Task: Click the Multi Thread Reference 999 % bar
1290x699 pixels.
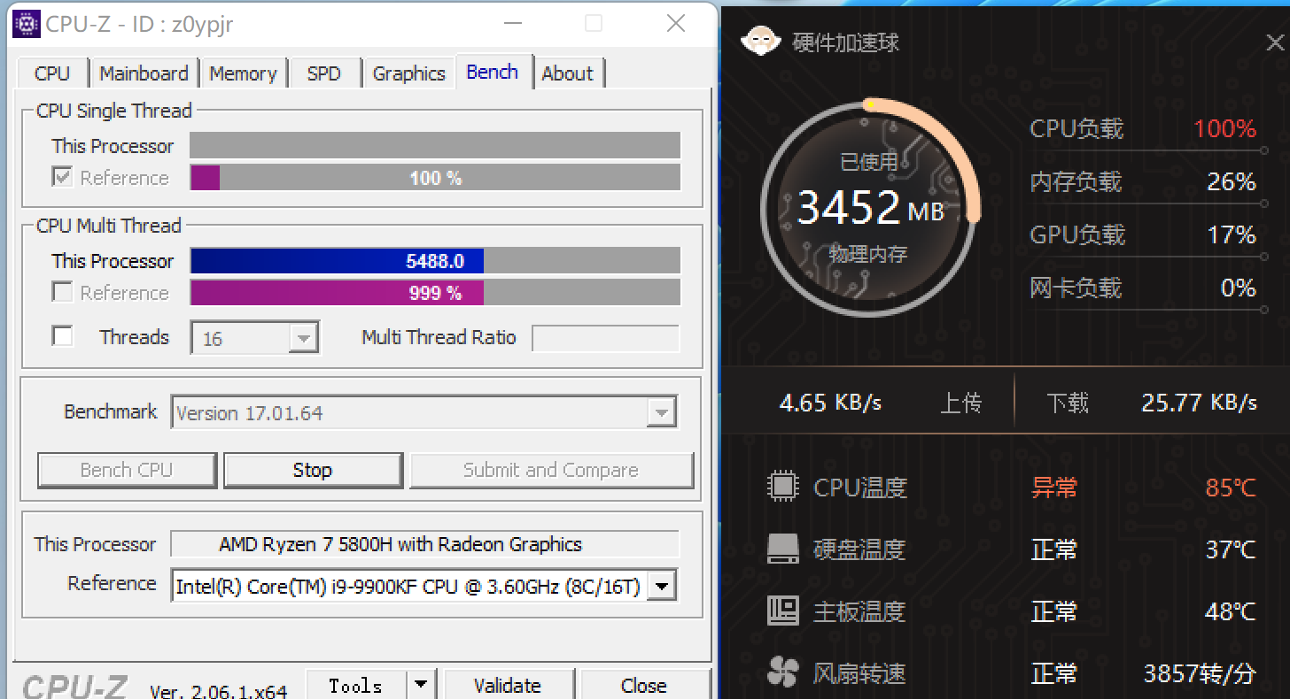Action: pyautogui.click(x=435, y=293)
